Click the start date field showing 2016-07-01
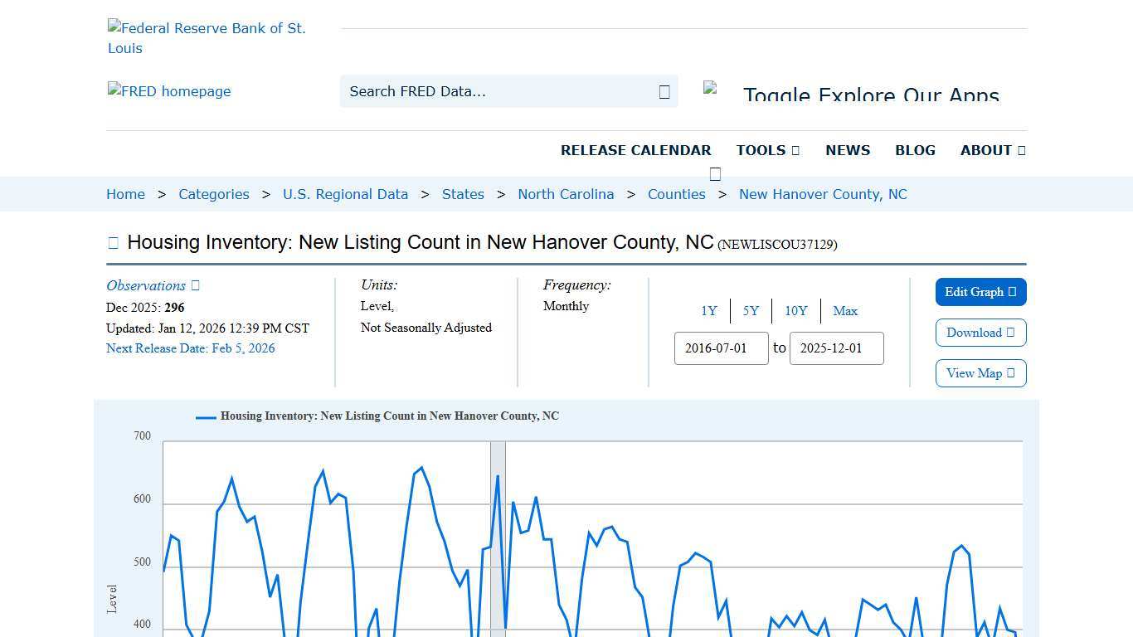The height and width of the screenshot is (637, 1133). [x=721, y=348]
